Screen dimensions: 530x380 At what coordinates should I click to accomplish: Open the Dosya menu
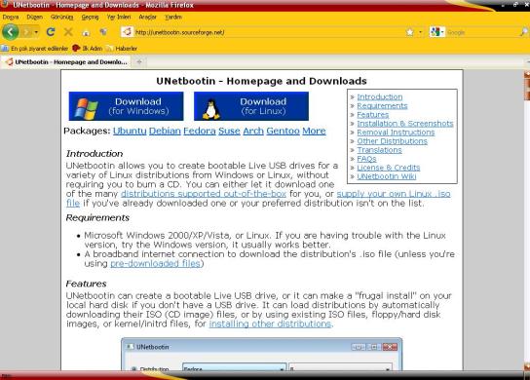11,17
